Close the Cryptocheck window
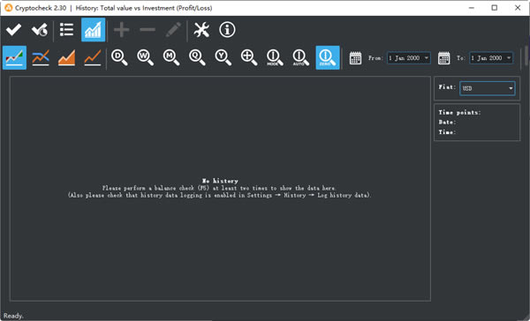The image size is (530, 321). coord(518,8)
